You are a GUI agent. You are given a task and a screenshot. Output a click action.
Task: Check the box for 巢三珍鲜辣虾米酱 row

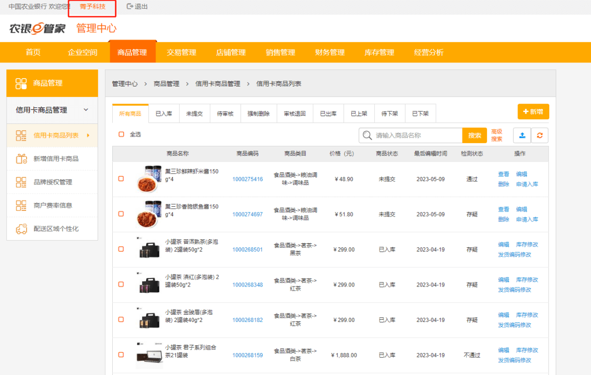121,179
